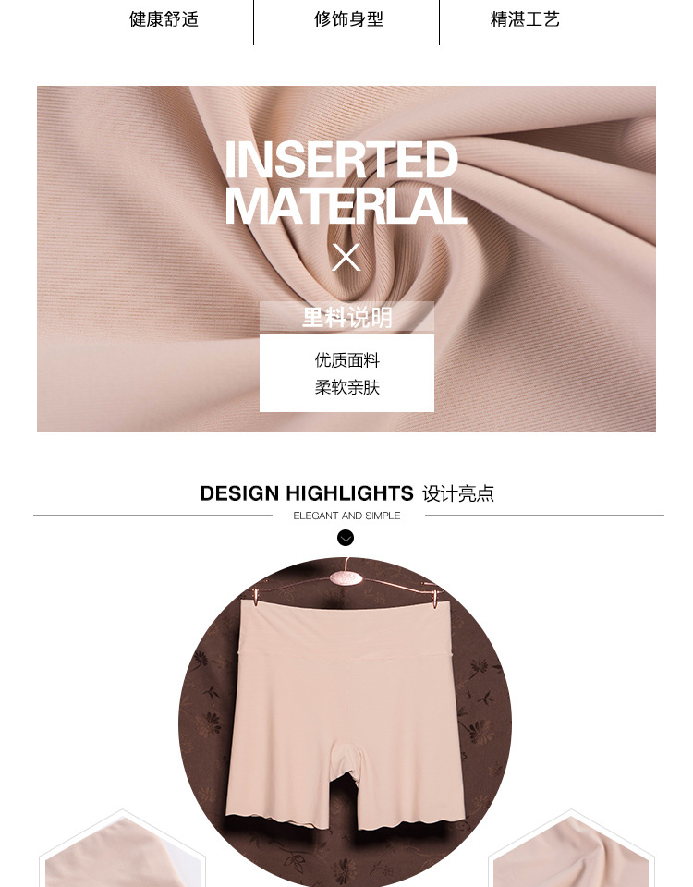Open the right hexagon fabric thumbnail
693x887 pixels.
[571, 848]
